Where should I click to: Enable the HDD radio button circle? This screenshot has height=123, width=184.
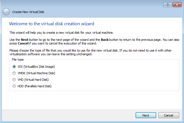click(14, 86)
